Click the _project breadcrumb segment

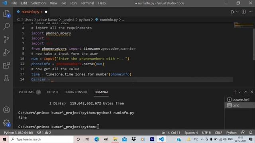(x=69, y=19)
